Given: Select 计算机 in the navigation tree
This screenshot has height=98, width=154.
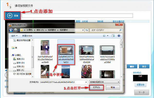Looking at the screenshot, I should [x=16, y=55].
